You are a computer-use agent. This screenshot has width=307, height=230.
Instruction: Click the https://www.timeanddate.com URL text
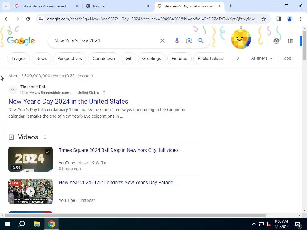45,93
